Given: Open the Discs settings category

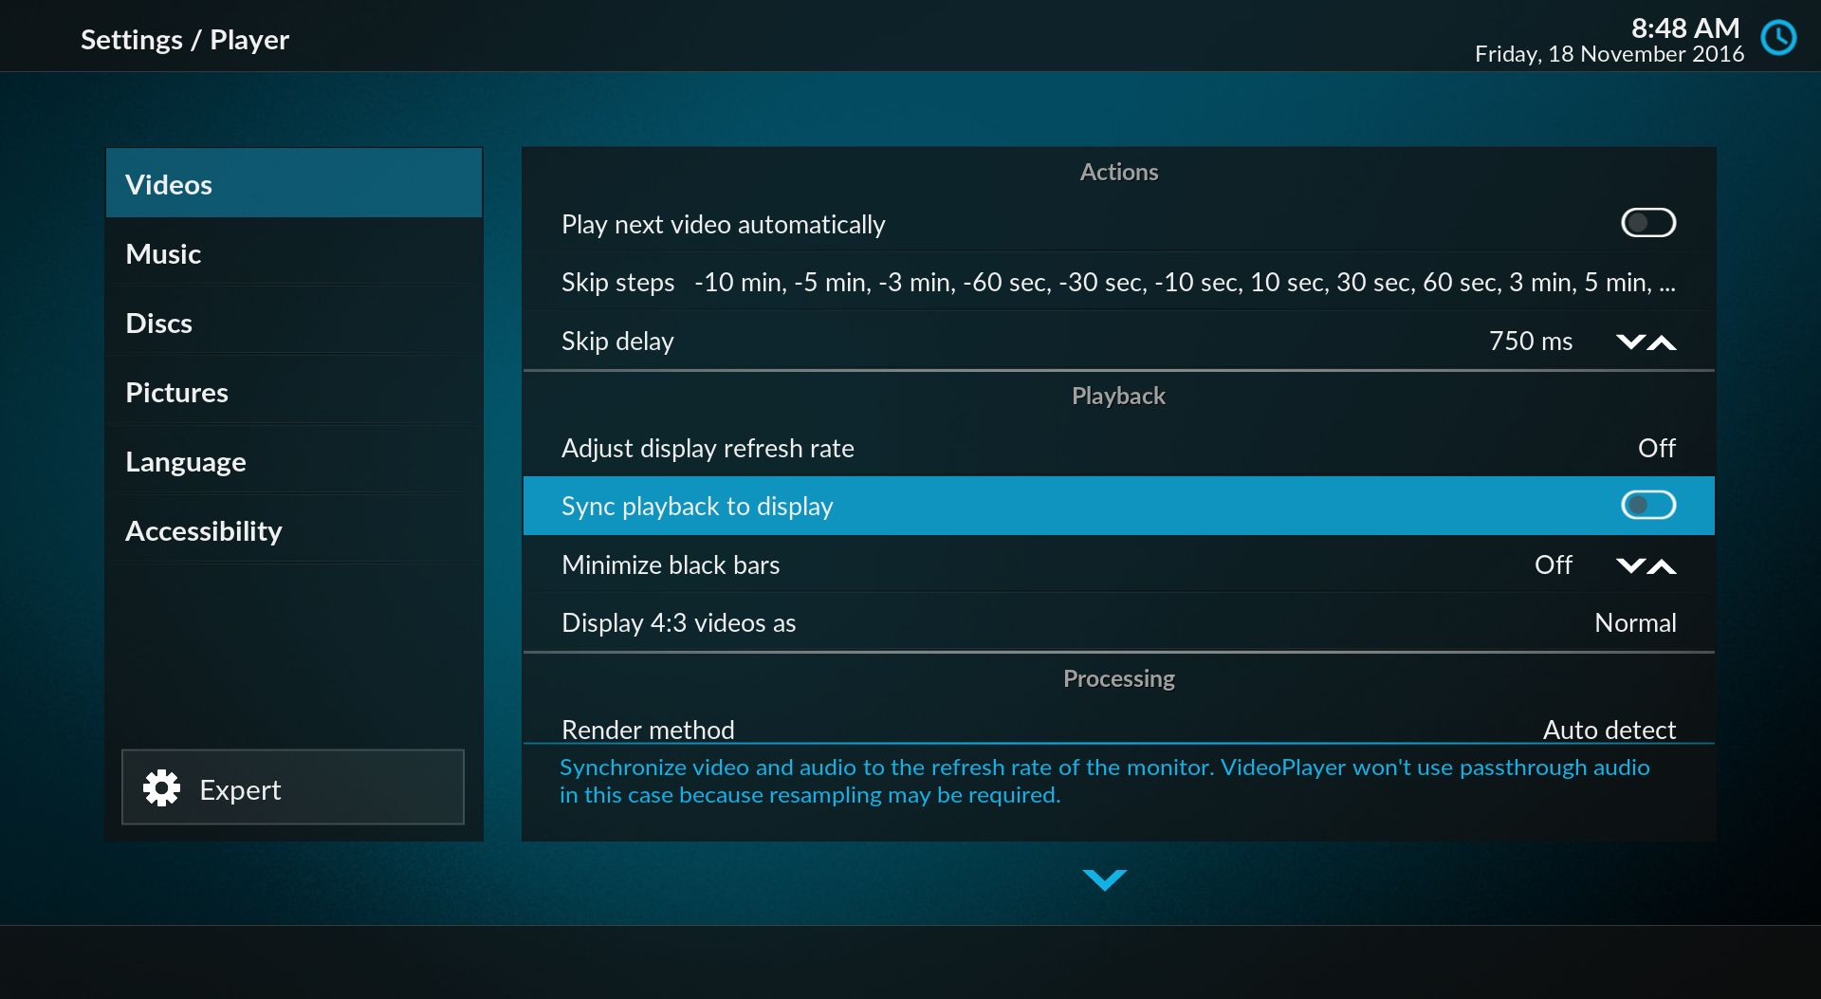Looking at the screenshot, I should tap(294, 323).
